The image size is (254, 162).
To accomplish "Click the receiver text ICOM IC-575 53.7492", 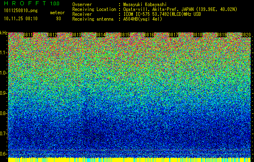I will click(x=162, y=14).
